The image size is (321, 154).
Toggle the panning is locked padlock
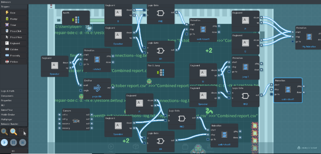pyautogui.click(x=299, y=148)
